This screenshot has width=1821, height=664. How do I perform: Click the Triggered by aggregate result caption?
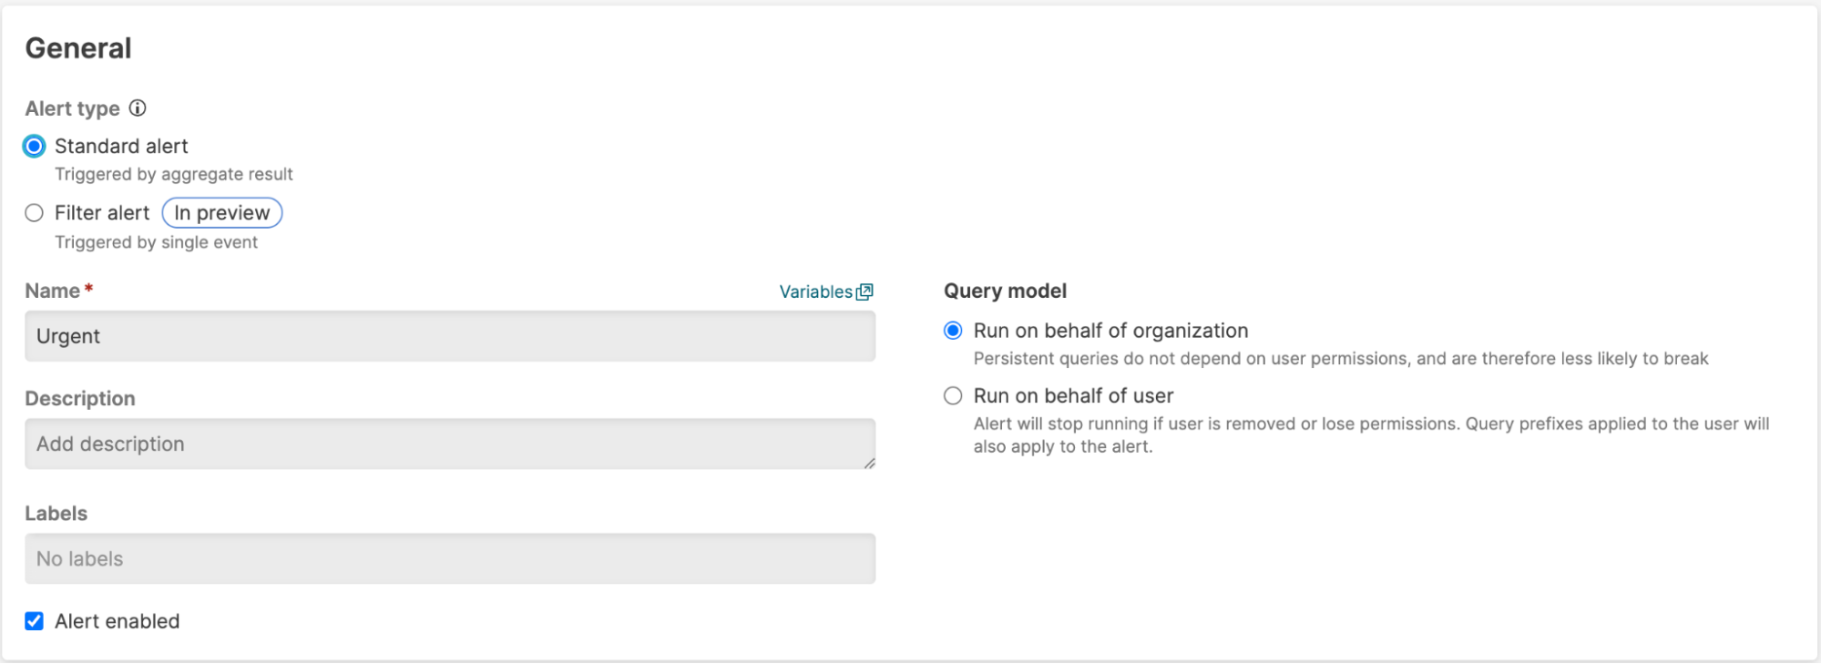tap(173, 174)
